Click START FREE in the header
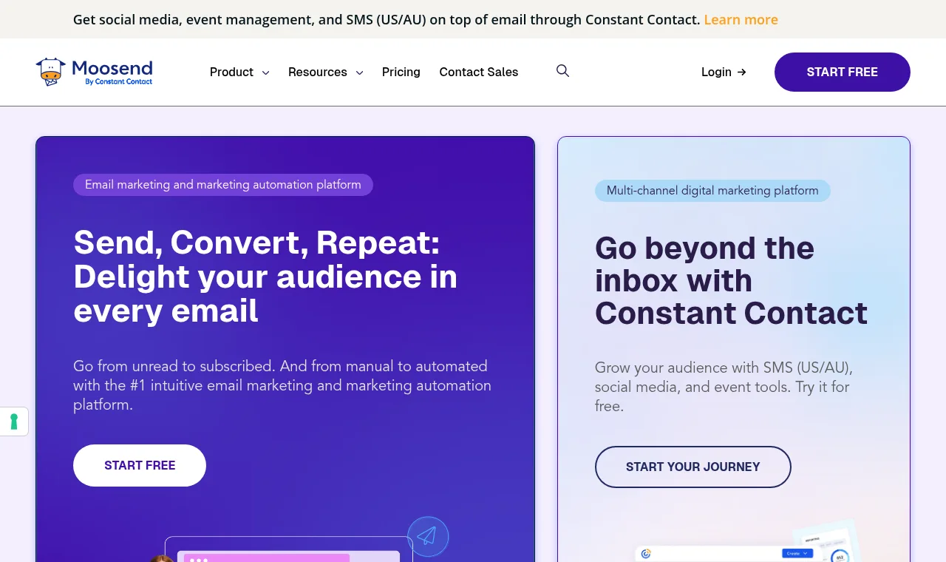The image size is (946, 562). click(x=843, y=72)
